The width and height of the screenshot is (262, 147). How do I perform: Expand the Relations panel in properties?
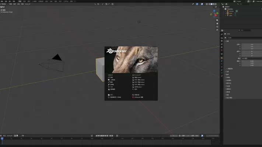pyautogui.click(x=227, y=72)
